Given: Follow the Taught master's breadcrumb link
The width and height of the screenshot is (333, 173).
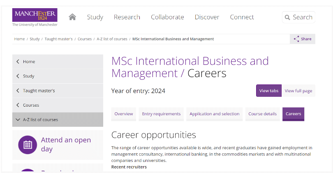Looking at the screenshot, I should pyautogui.click(x=59, y=39).
